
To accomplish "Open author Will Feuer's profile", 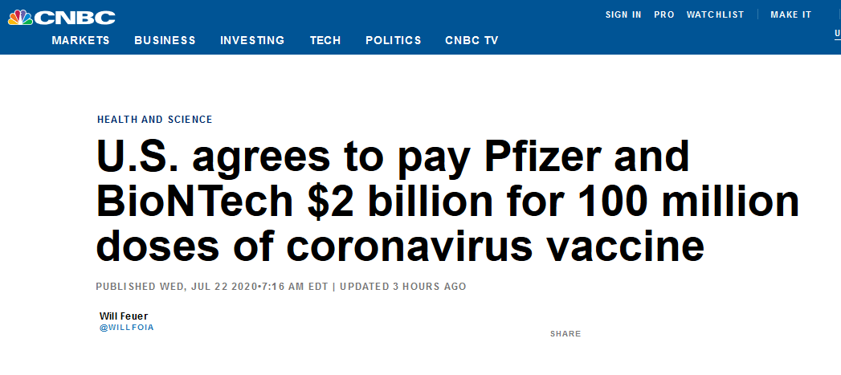I will pos(124,316).
